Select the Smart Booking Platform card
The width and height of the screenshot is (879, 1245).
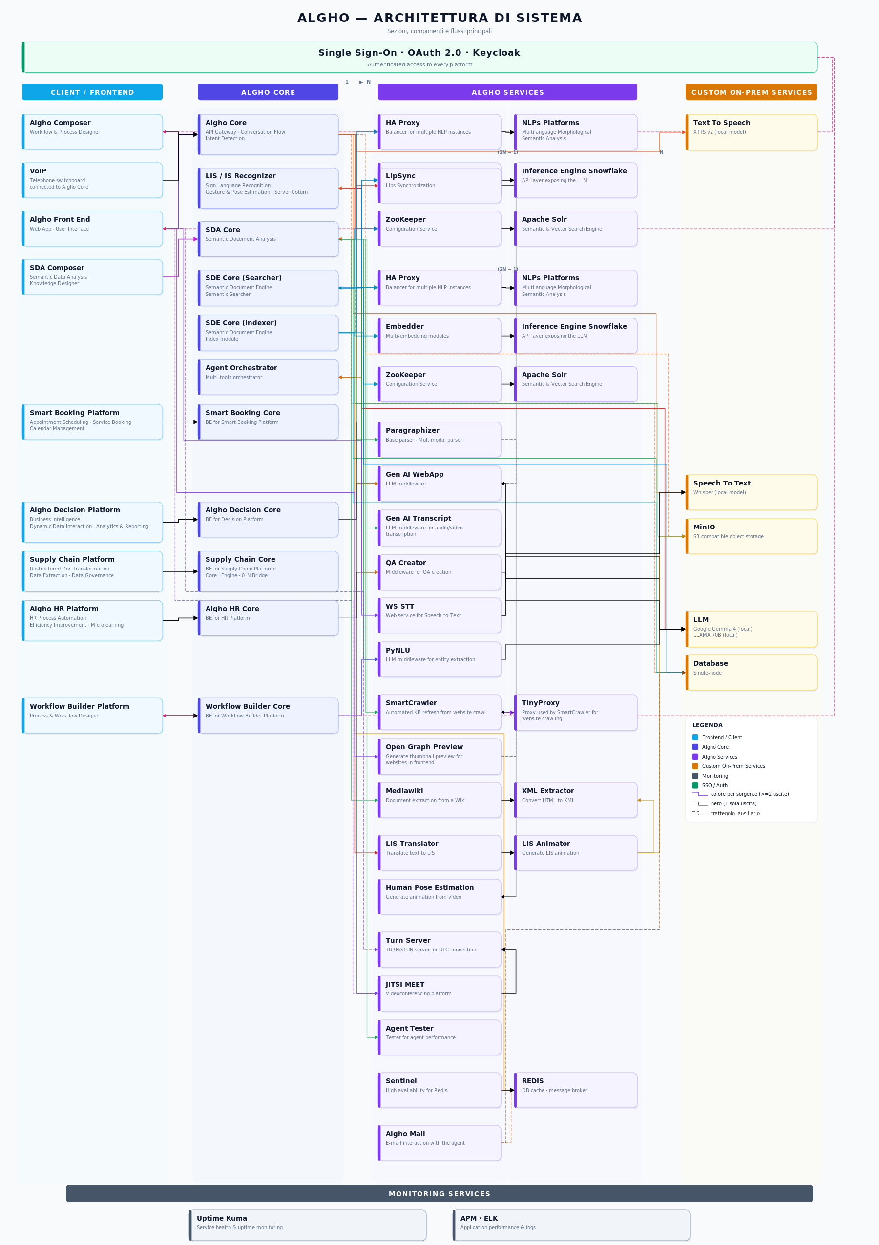(x=92, y=422)
